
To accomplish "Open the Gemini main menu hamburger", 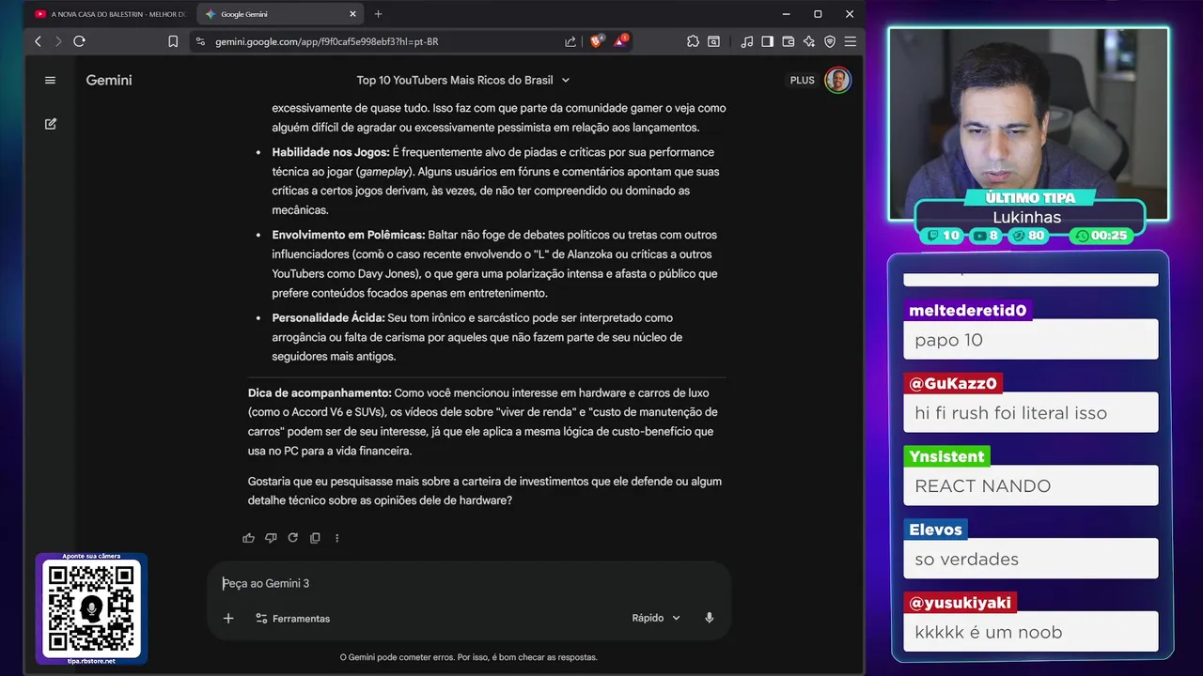I will [51, 80].
